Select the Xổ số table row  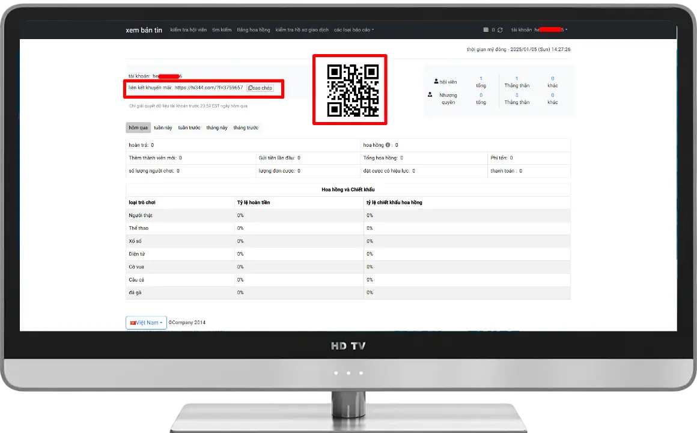click(348, 241)
